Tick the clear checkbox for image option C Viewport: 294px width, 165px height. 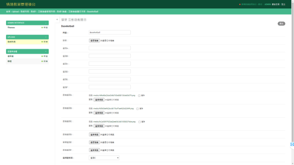click(x=140, y=122)
